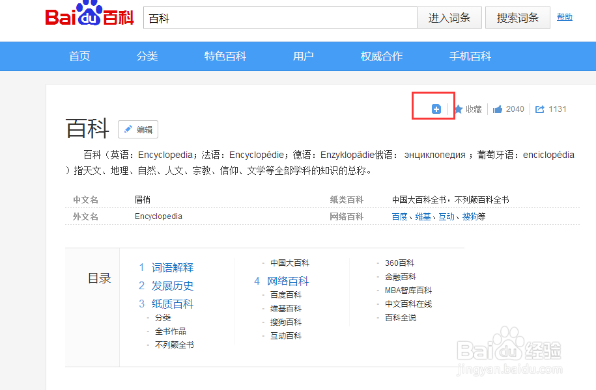This screenshot has height=390, width=596.
Task: Go to the 360百科 subsection
Action: pos(399,263)
